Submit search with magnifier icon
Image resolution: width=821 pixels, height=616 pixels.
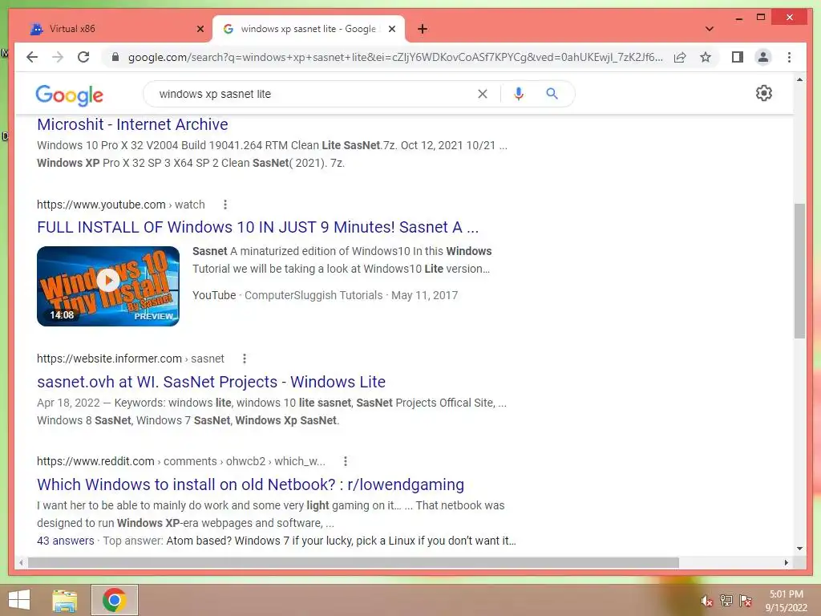tap(552, 94)
